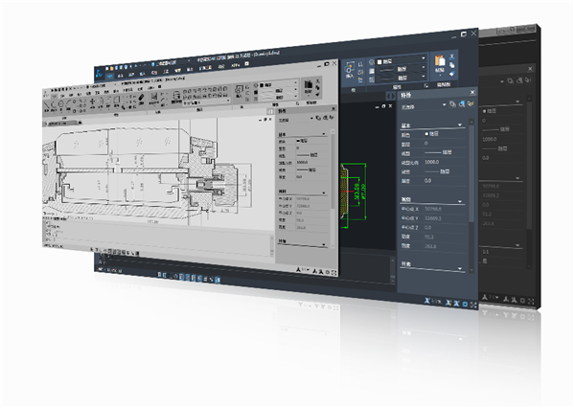
Task: Open linetype dropdown arrow in blue-theme ribbon
Action: click(x=424, y=67)
